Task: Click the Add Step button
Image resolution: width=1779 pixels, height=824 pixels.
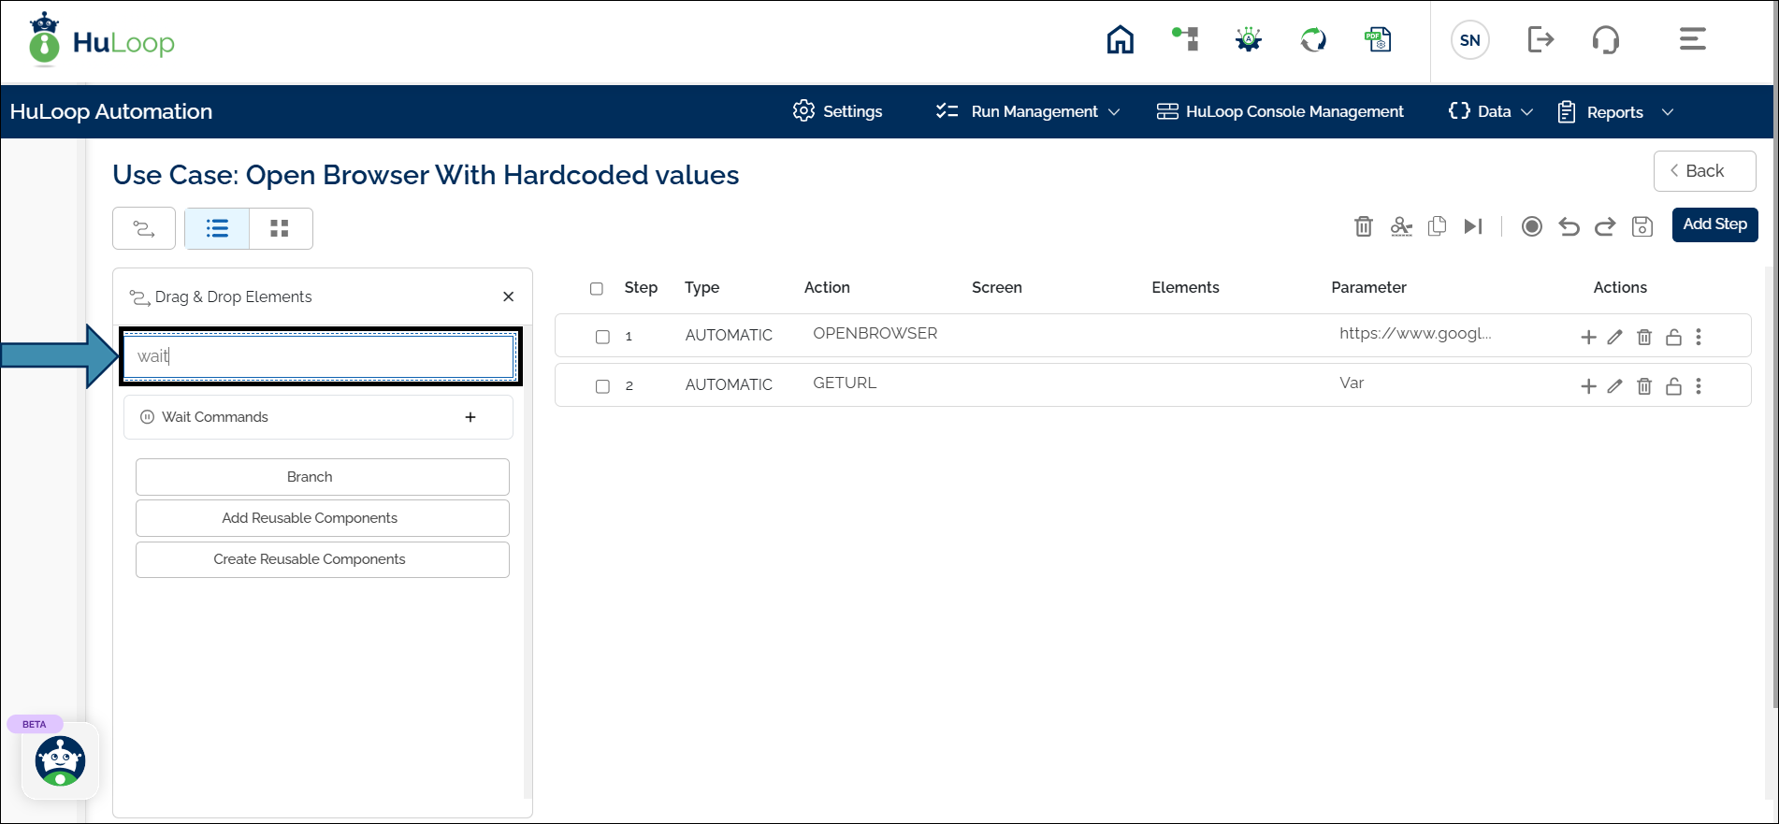Action: [1714, 224]
